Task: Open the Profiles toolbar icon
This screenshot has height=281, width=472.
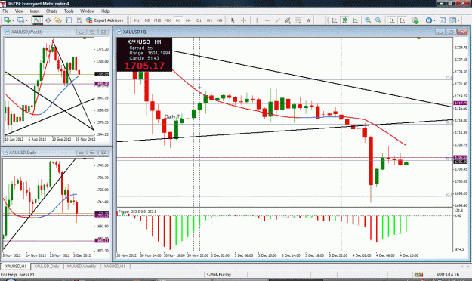Action: [21, 20]
